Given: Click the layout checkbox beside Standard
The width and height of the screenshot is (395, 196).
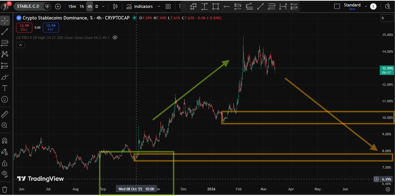Looking at the screenshot, I should click(337, 6).
